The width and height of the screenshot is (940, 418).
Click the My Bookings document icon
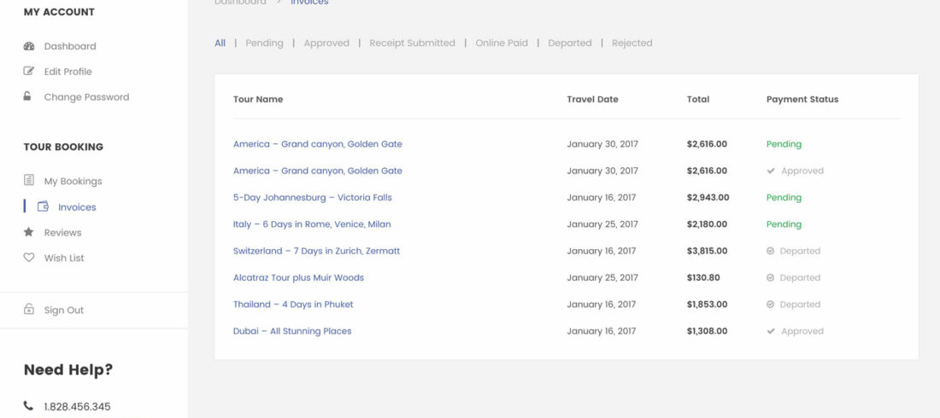29,181
